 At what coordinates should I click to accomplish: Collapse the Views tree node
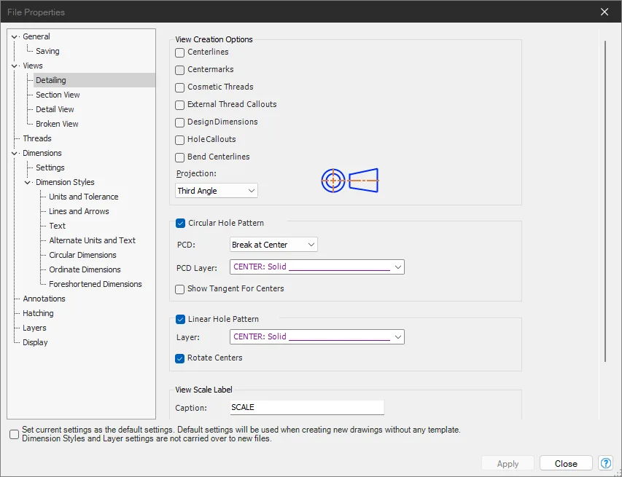[x=15, y=66]
